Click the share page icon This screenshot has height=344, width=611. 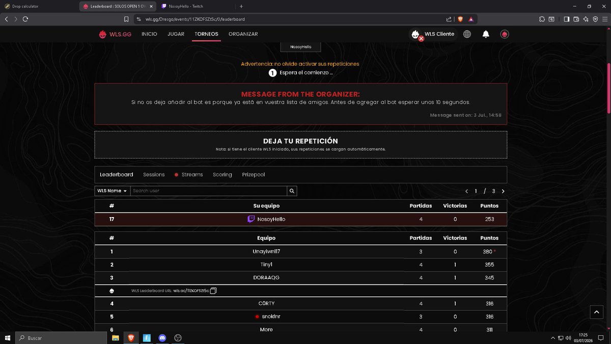[449, 19]
